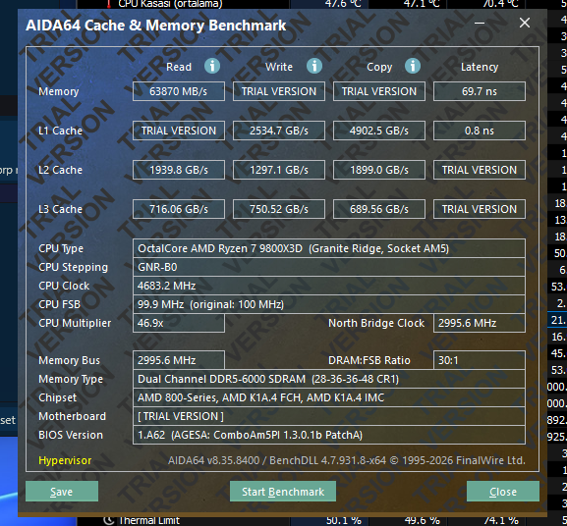Click the L3 Cache Read value 716.06 GB/s
Image resolution: width=567 pixels, height=526 pixels.
[x=179, y=209]
